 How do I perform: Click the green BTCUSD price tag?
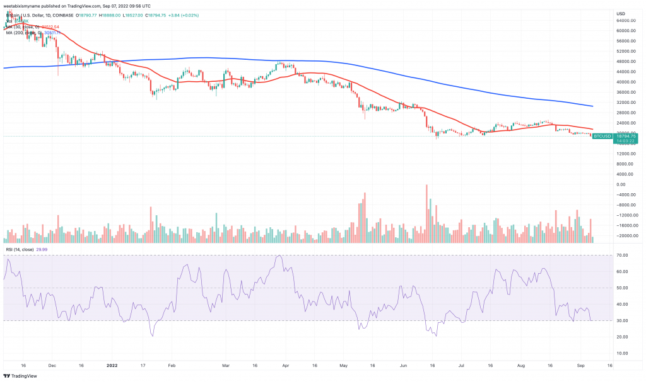coord(602,136)
